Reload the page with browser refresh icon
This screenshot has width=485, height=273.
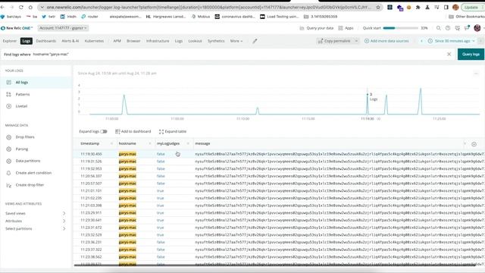pyautogui.click(x=21, y=7)
